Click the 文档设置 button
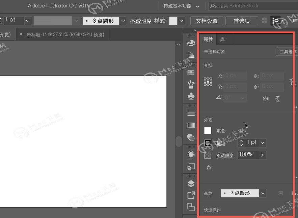 tap(207, 21)
